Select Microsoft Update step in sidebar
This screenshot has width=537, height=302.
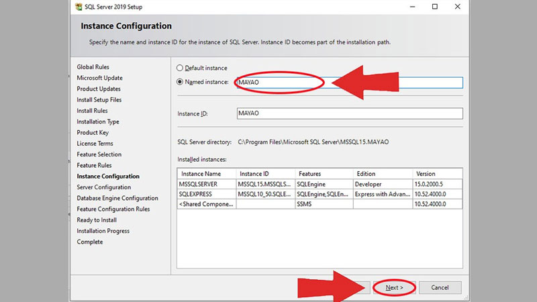pyautogui.click(x=99, y=78)
